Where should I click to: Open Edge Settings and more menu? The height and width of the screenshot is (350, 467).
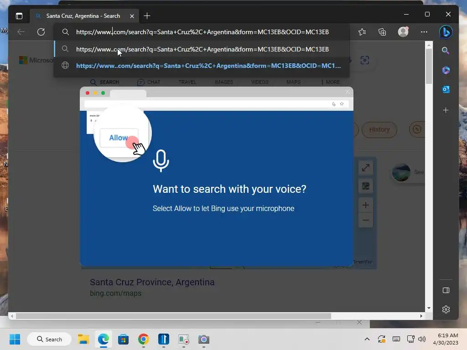[x=424, y=32]
